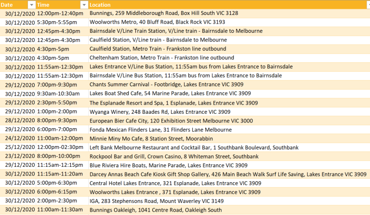The width and height of the screenshot is (370, 215).
Task: Click the 7:00pm-9:30pm time cell
Action: coord(62,85)
